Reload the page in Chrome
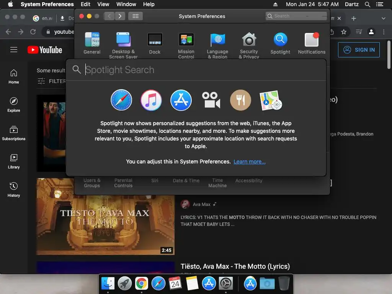This screenshot has width=392, height=294. click(33, 32)
